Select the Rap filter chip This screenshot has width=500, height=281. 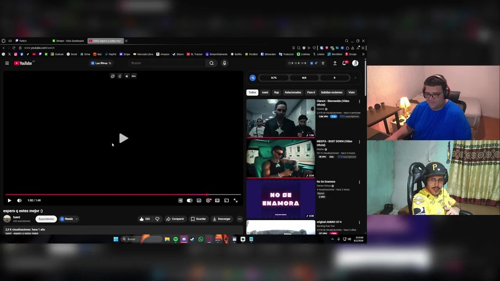tap(277, 92)
